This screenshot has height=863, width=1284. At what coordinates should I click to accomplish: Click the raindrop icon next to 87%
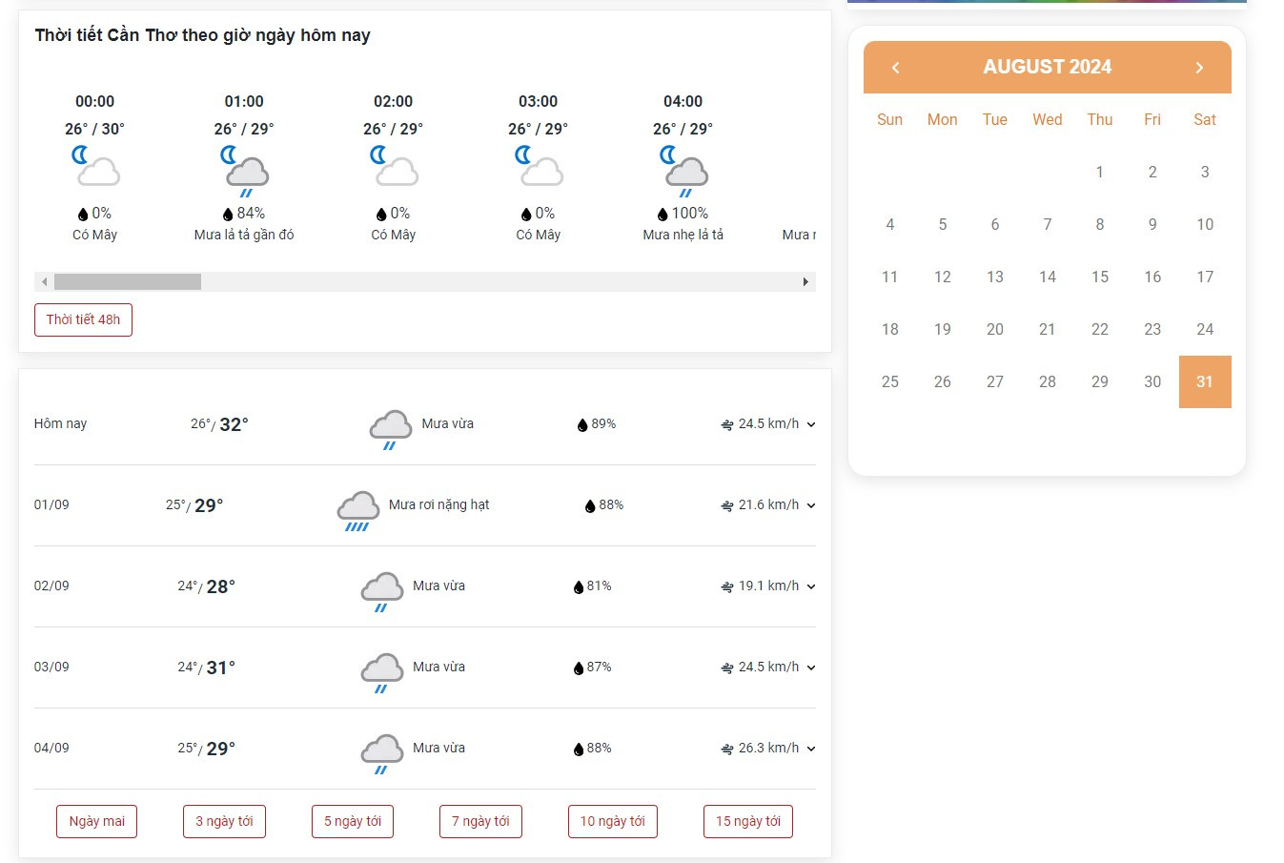pyautogui.click(x=578, y=668)
